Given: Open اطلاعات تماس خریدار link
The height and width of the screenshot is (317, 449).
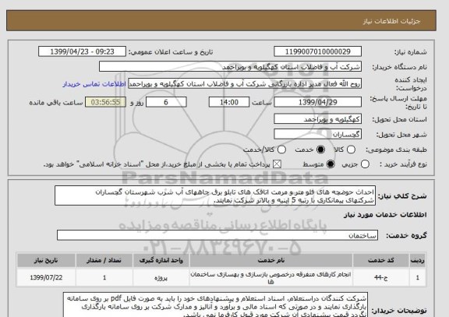Looking at the screenshot, I should 94,84.
